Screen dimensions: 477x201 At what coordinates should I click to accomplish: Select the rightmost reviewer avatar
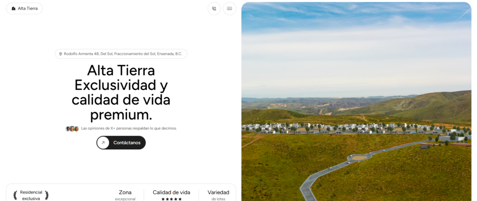pos(76,128)
